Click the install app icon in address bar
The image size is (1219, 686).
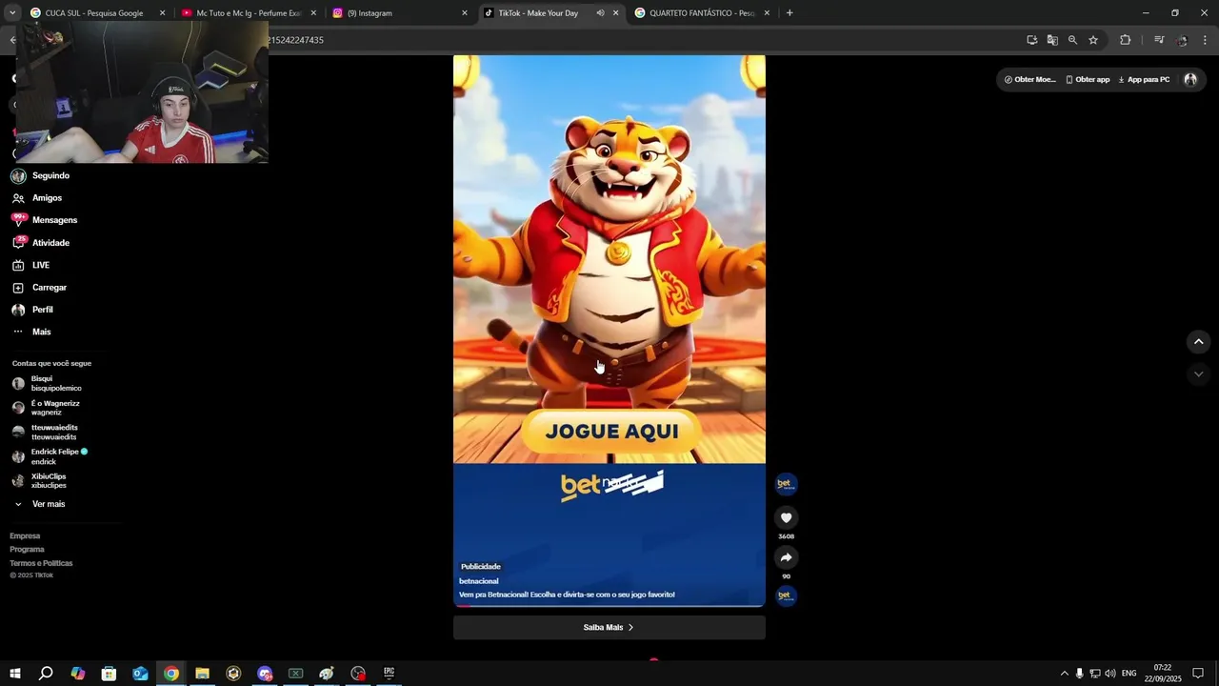(x=1031, y=40)
